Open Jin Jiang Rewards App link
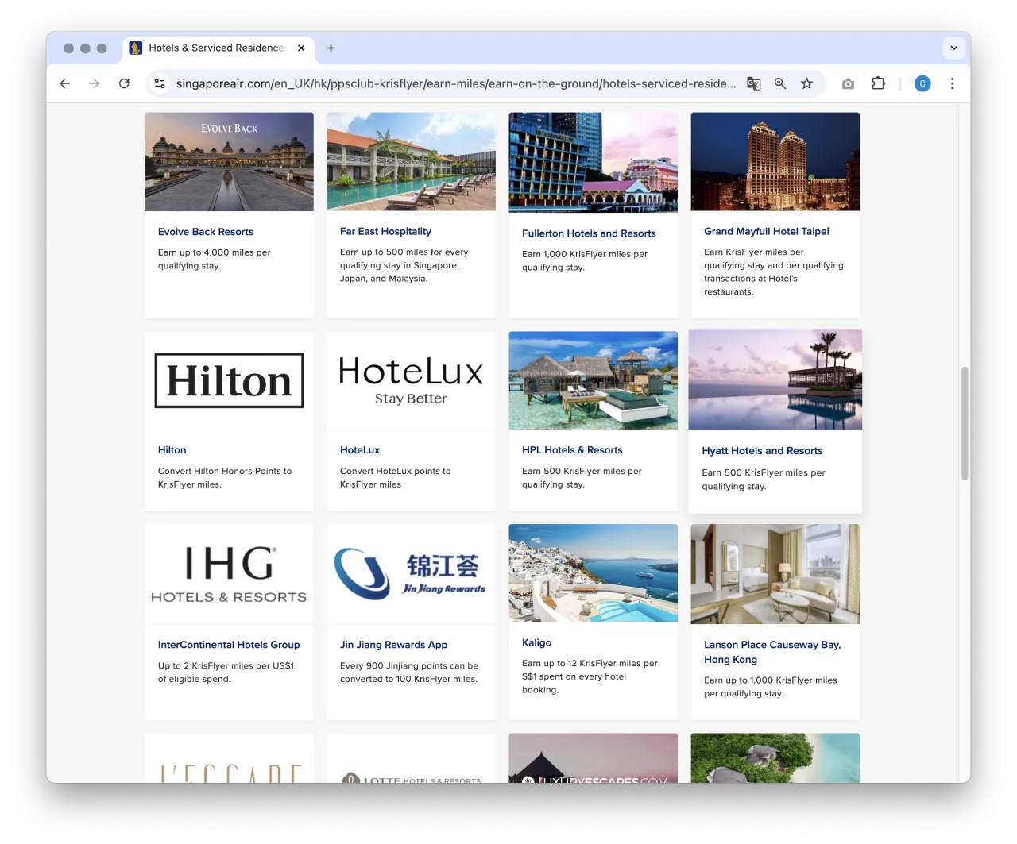Screen dimensions: 1017x844 point(393,645)
